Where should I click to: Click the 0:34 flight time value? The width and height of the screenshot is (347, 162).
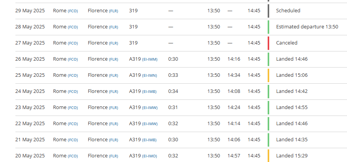(x=173, y=91)
